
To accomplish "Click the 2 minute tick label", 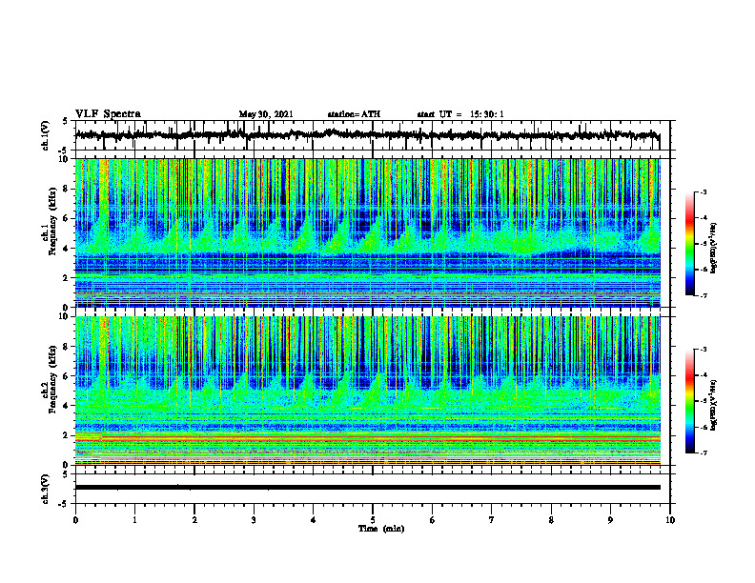I will tap(194, 520).
